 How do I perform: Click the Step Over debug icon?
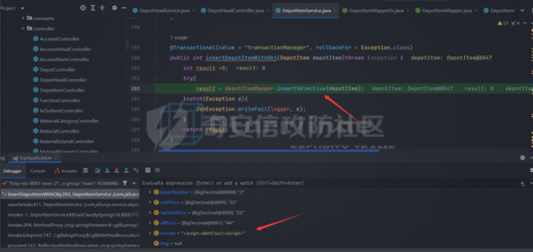pyautogui.click(x=97, y=170)
